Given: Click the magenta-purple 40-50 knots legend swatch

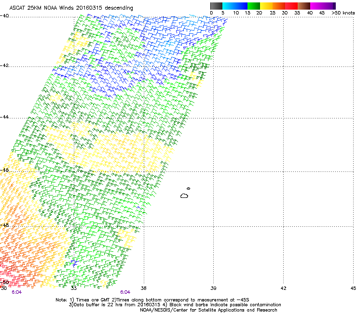Looking at the screenshot, I should pos(323,6).
